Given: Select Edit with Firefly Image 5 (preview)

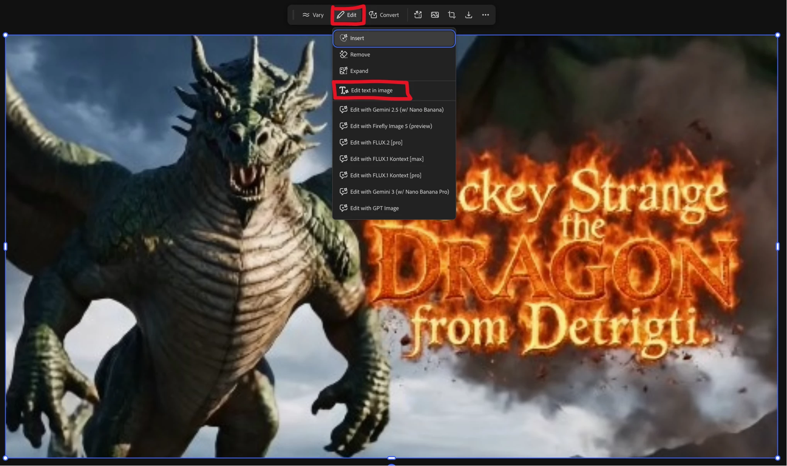Looking at the screenshot, I should click(x=394, y=126).
